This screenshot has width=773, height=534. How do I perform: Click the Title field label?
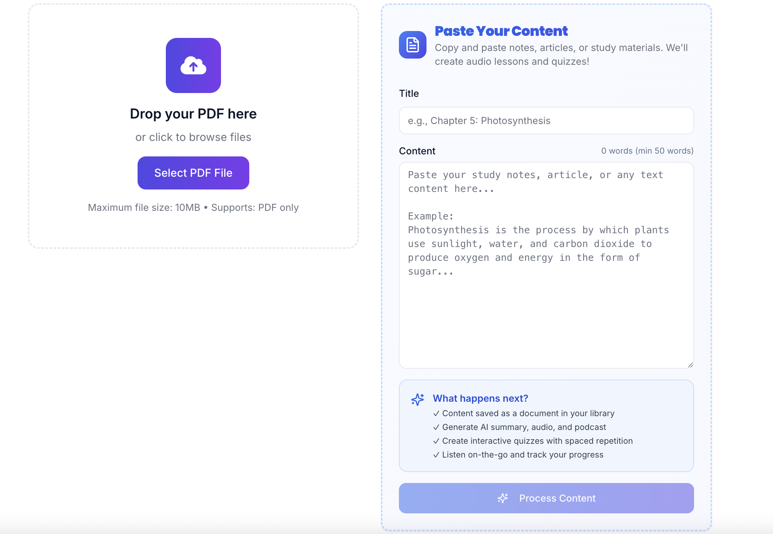pos(409,93)
